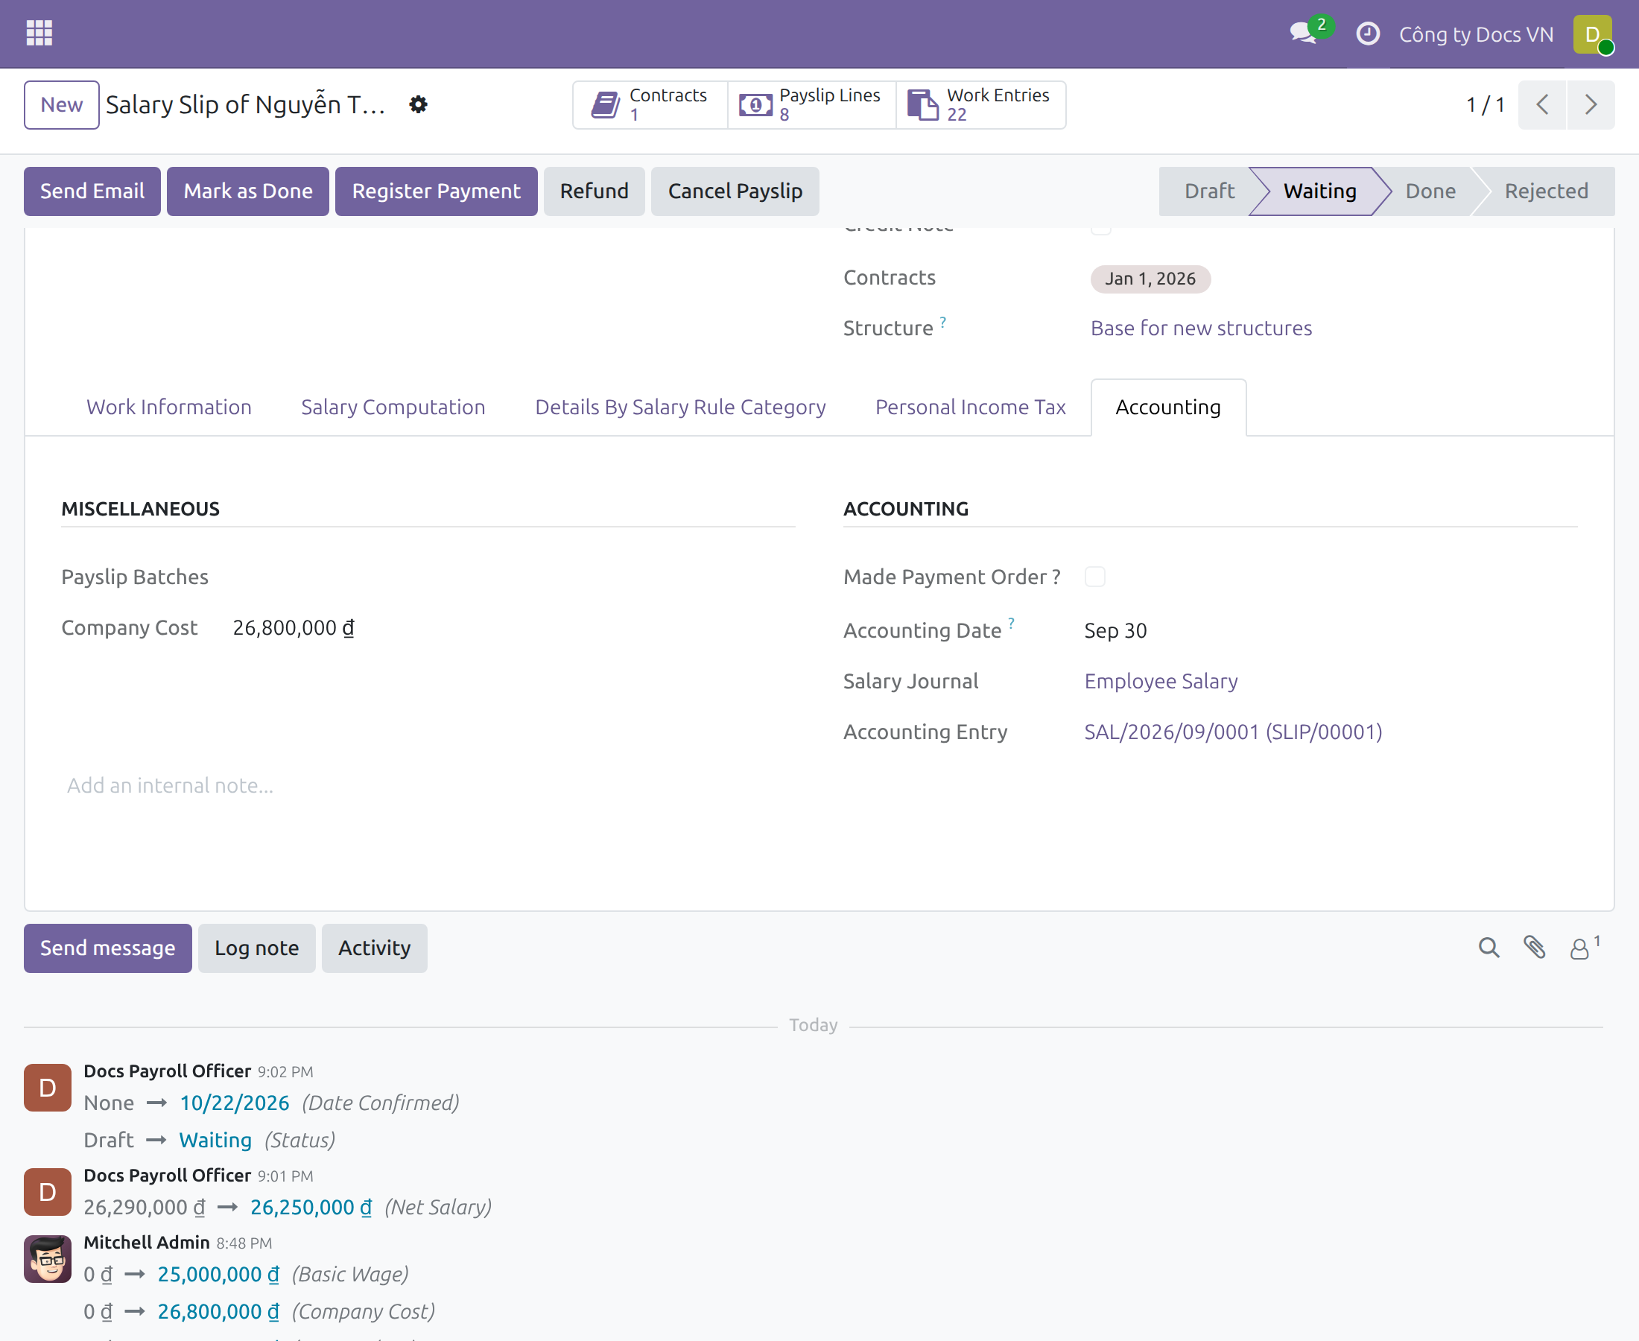Click the Accounting Date value Sep 30

click(1115, 631)
